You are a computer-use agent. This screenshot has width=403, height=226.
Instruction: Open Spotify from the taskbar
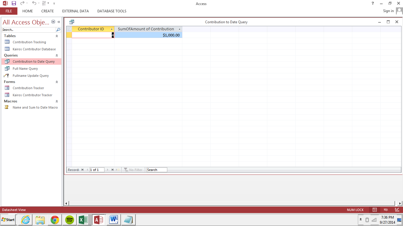69,220
